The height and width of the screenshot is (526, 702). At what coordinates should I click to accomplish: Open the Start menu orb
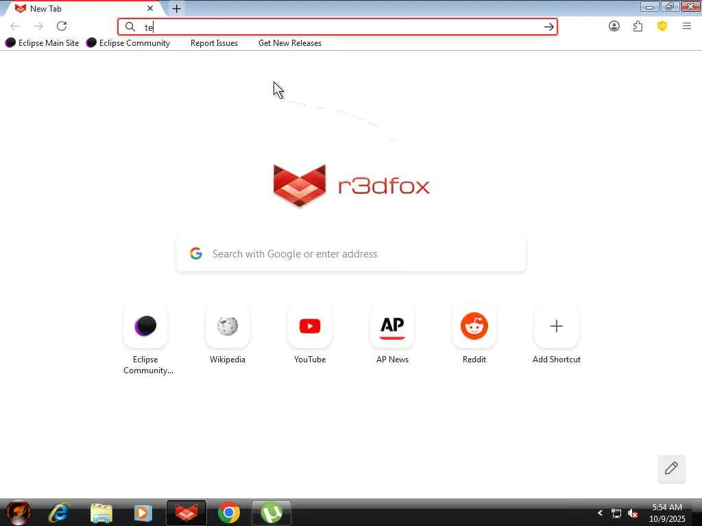tap(19, 512)
